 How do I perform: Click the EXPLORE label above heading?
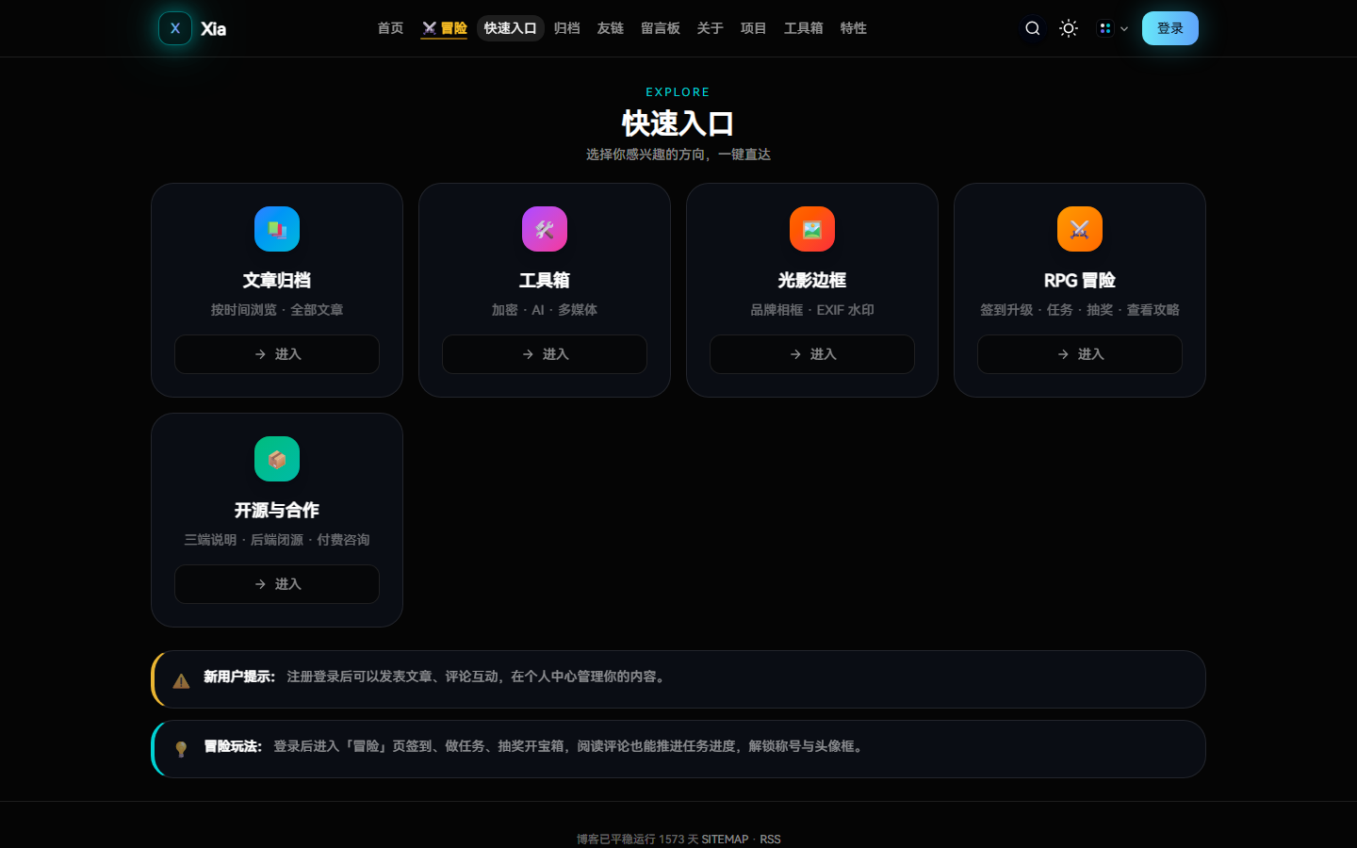pyautogui.click(x=678, y=92)
